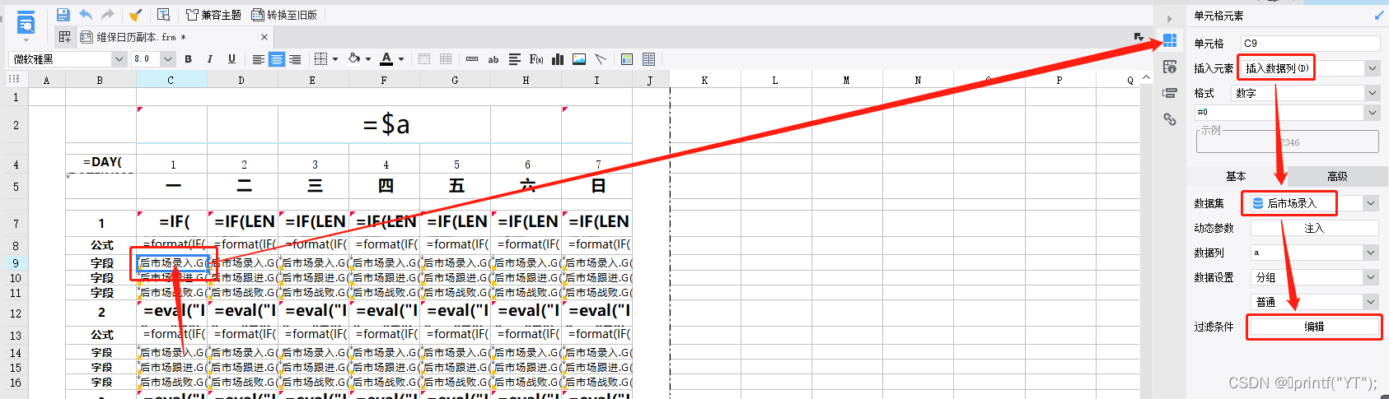Screen dimensions: 1389x399
Task: Open the 兼容主题 theme button
Action: pos(213,15)
